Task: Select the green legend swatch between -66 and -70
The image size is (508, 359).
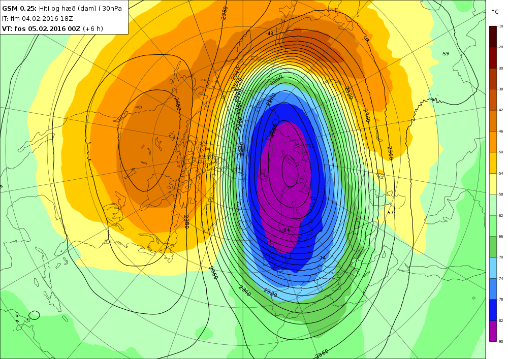Action: 493,247
